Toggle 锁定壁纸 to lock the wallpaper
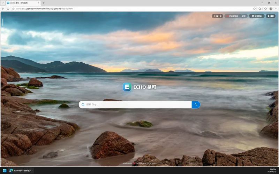279x174 pixels. [x=257, y=16]
